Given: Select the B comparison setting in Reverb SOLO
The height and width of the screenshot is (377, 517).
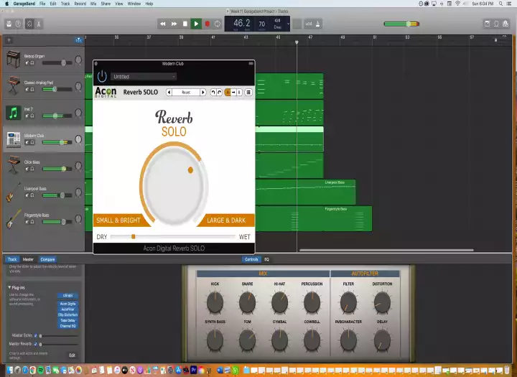Looking at the screenshot, I should [240, 93].
